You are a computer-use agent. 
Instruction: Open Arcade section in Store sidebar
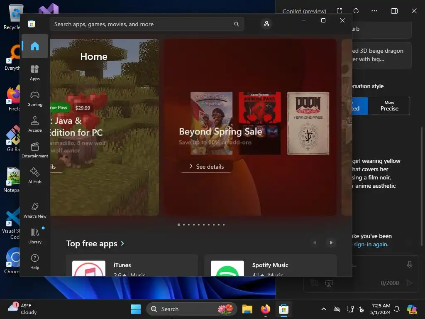[35, 124]
